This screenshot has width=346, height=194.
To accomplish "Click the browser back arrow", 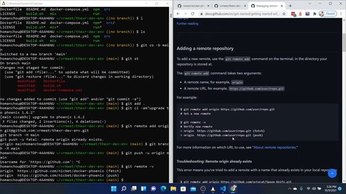I will pyautogui.click(x=178, y=13).
